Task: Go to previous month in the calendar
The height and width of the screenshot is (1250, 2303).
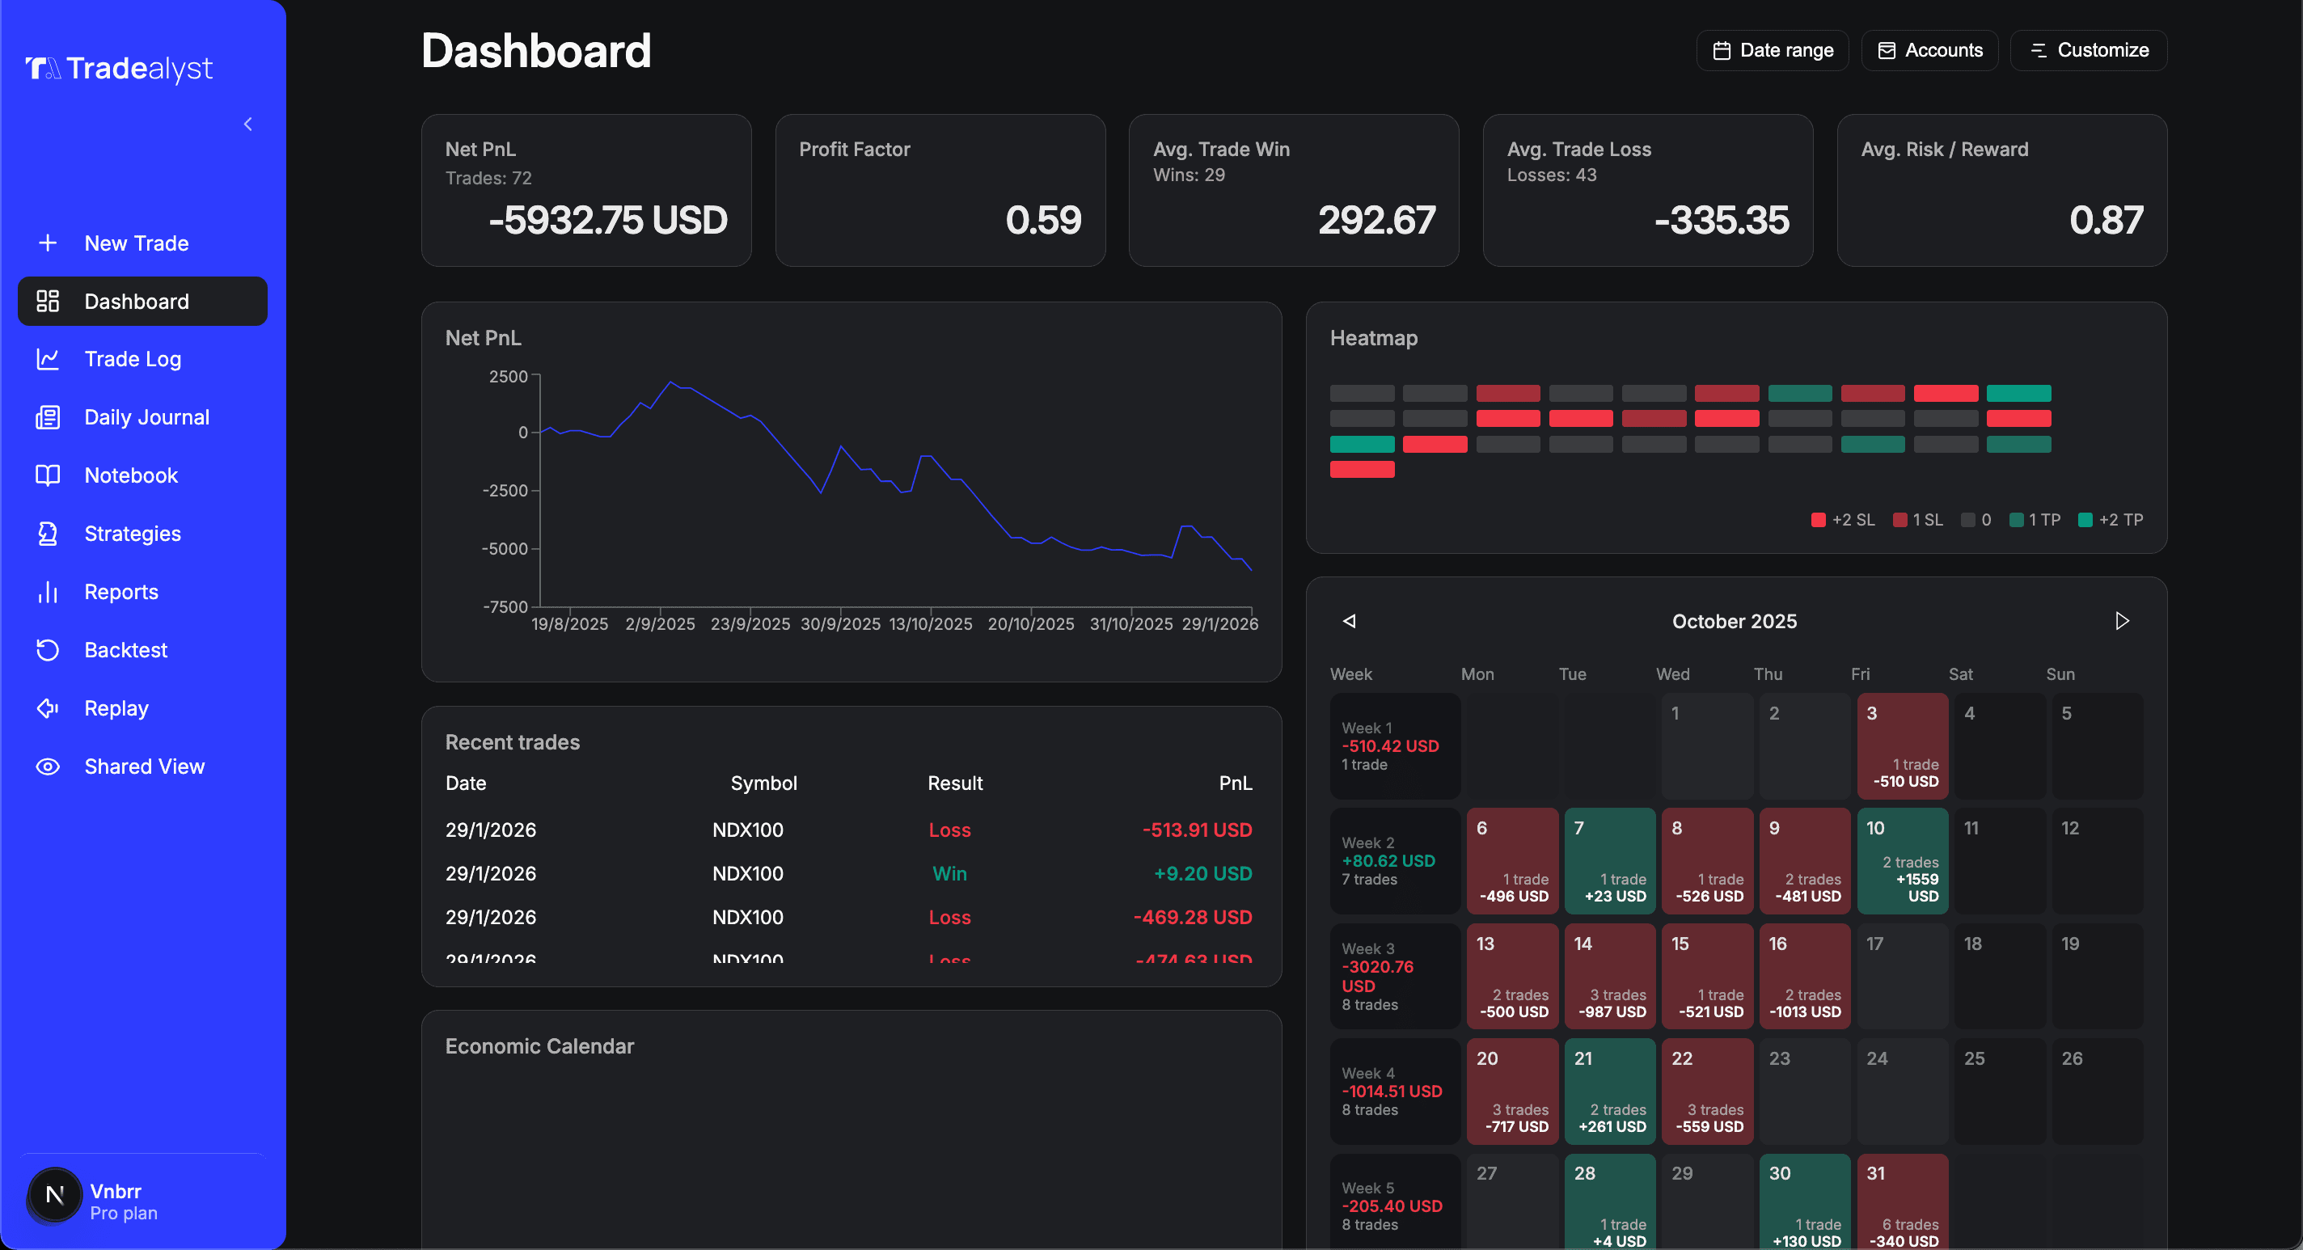Action: coord(1348,620)
